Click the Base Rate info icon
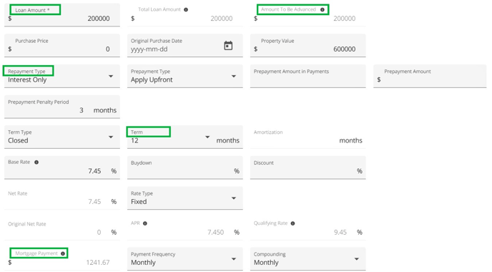This screenshot has width=492, height=272. coord(36,162)
